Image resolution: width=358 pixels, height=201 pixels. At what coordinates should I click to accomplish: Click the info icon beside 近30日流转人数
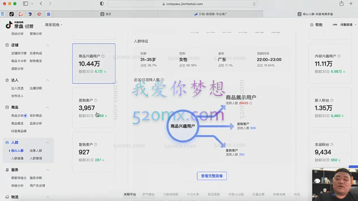pos(162,80)
